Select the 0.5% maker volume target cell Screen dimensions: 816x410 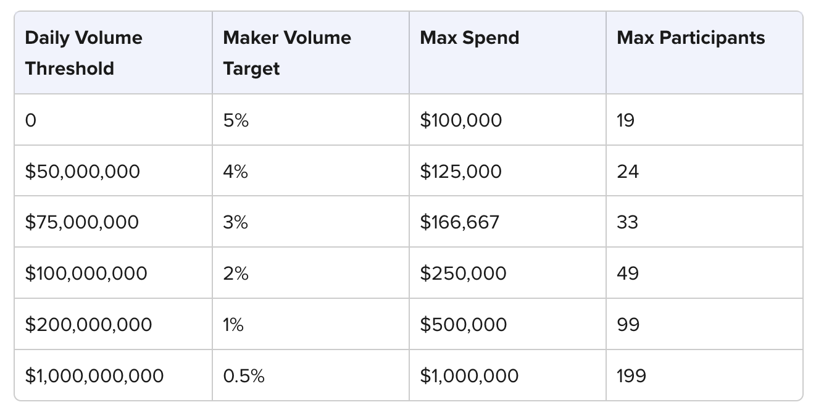click(x=244, y=375)
